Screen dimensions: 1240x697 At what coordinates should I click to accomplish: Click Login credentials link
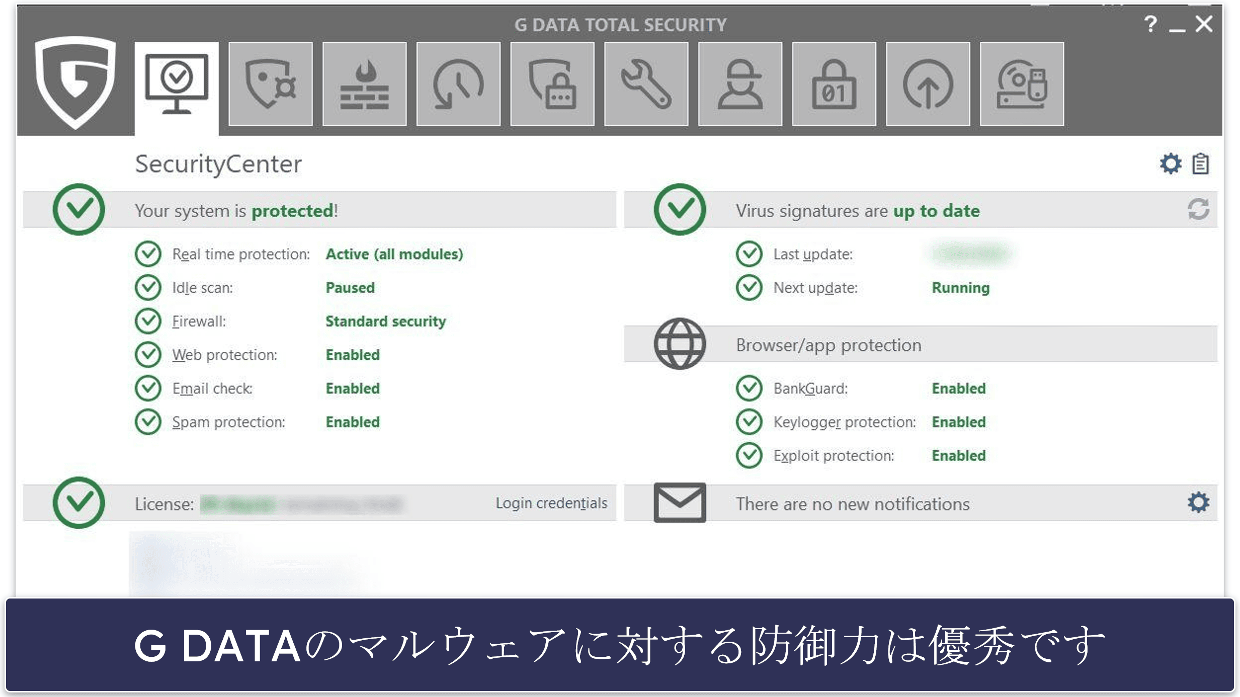click(551, 503)
